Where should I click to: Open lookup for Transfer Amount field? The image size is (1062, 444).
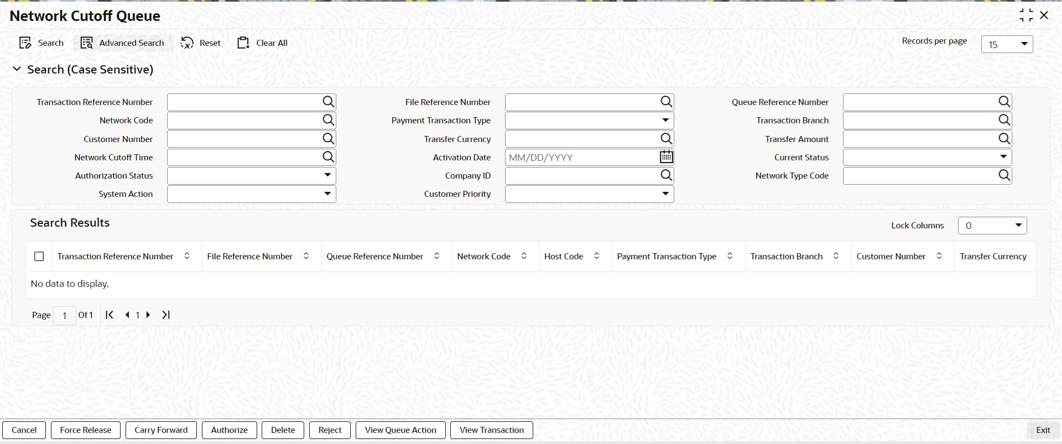coord(1004,139)
